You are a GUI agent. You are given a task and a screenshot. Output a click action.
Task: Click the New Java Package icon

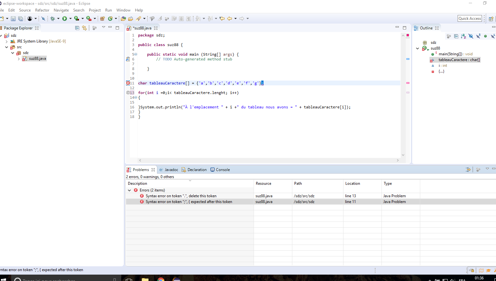pos(102,19)
